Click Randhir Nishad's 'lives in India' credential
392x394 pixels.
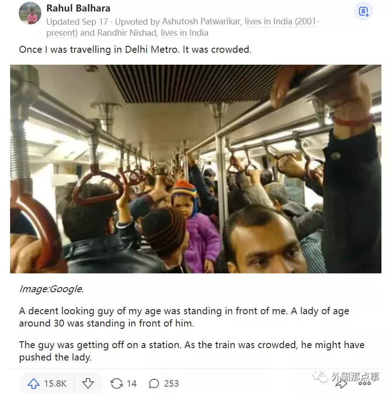[184, 33]
